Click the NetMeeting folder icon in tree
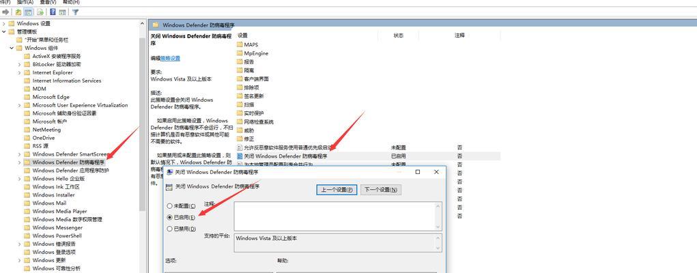This screenshot has width=697, height=273. (x=27, y=130)
